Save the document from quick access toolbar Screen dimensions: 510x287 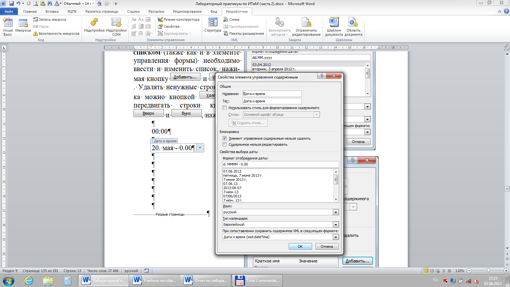coord(11,4)
